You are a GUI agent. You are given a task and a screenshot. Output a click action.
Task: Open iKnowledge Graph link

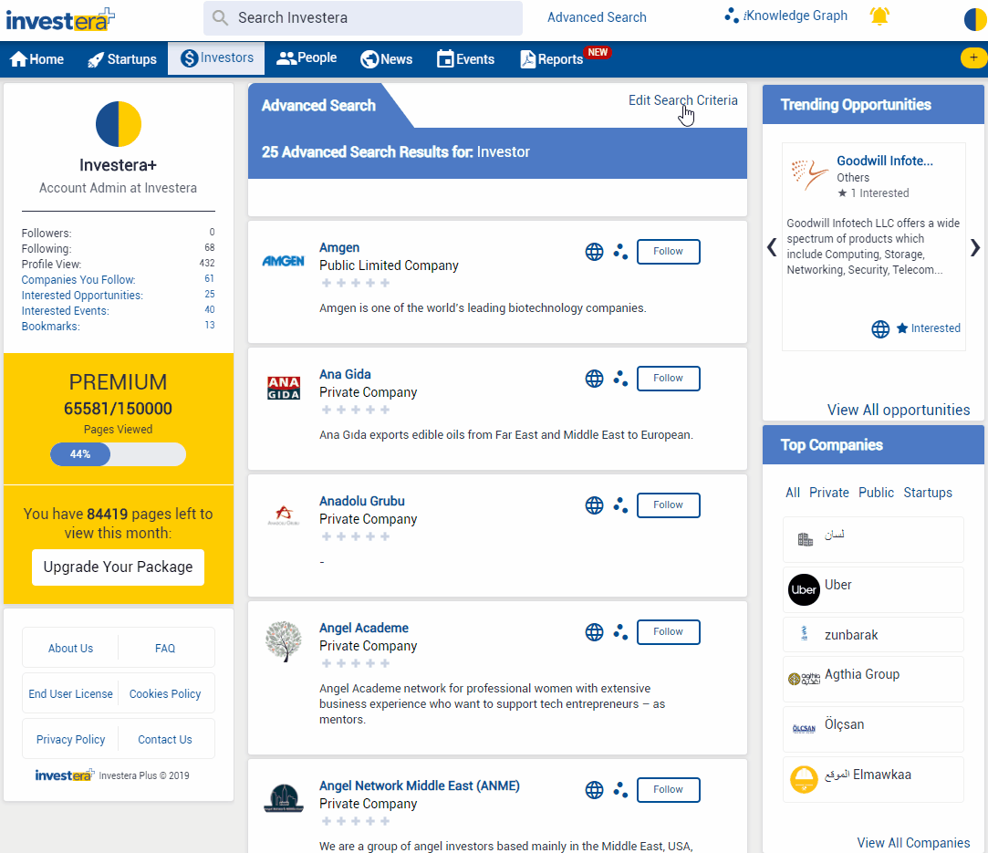785,16
